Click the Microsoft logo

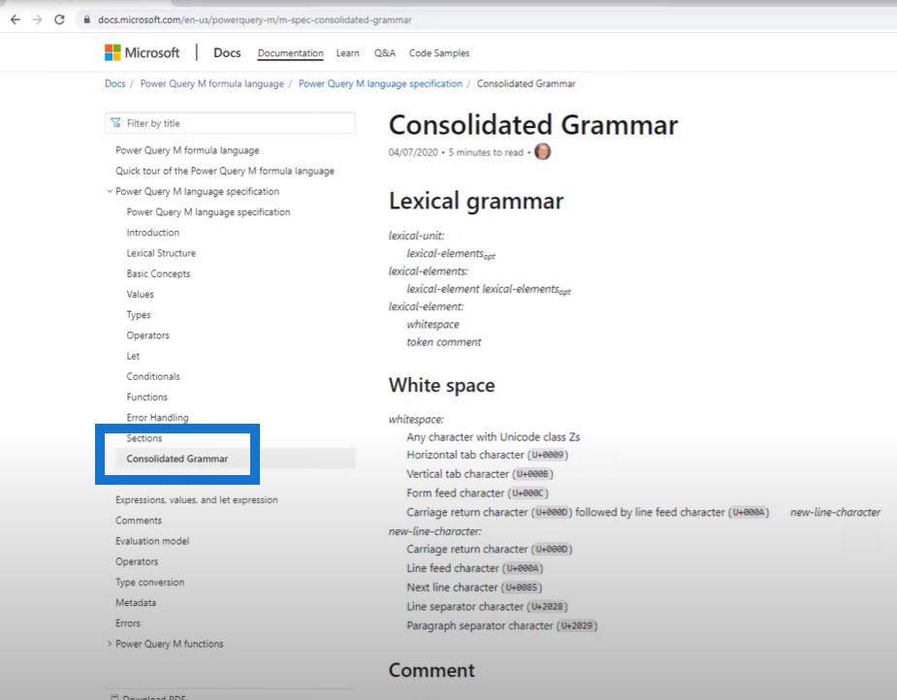[142, 52]
